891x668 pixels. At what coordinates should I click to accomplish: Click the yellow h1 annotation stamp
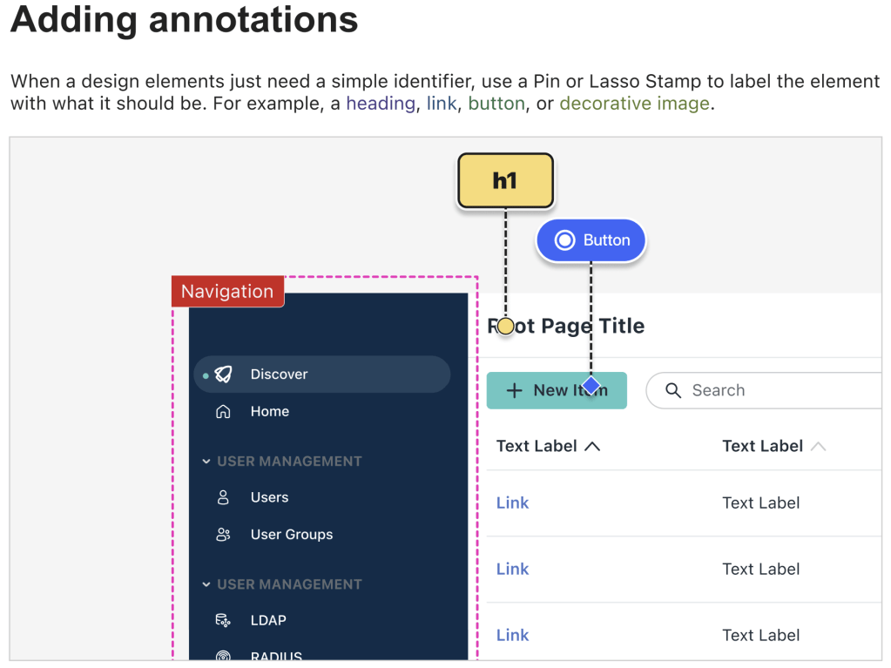pos(505,181)
